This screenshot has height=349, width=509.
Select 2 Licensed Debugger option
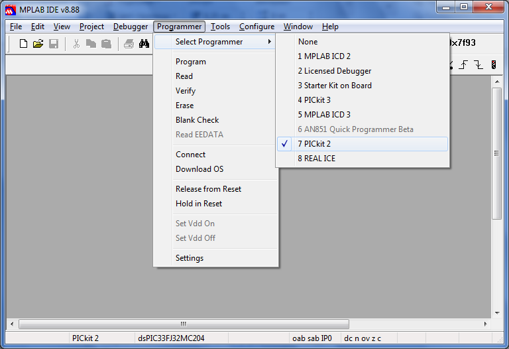(x=363, y=71)
